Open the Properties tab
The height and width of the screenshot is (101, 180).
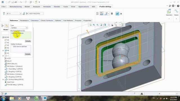87,20
